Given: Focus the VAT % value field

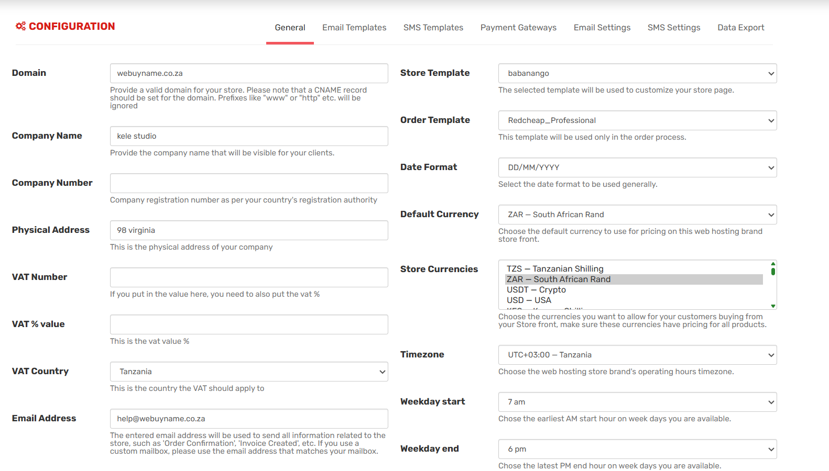Looking at the screenshot, I should 249,324.
